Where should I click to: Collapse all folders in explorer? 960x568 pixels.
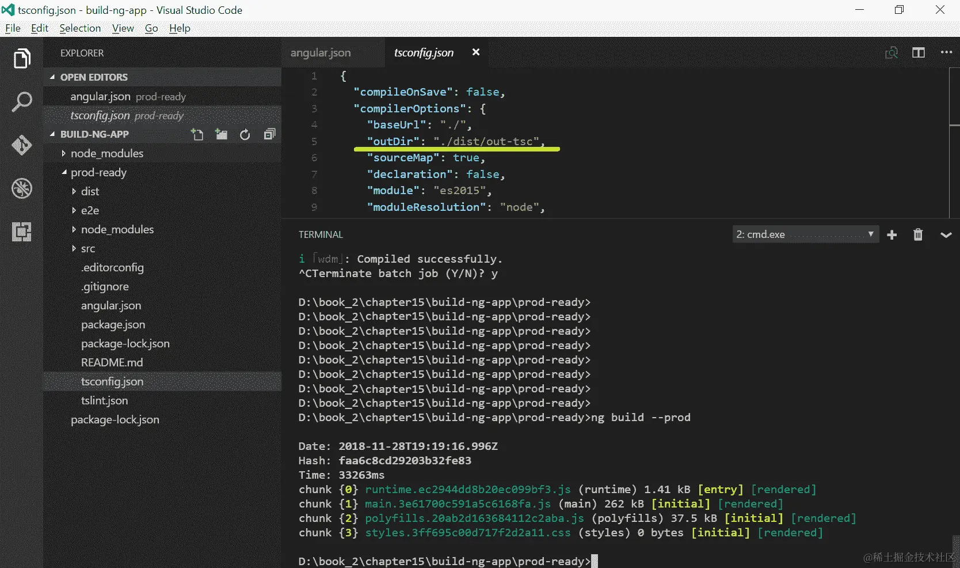[269, 135]
